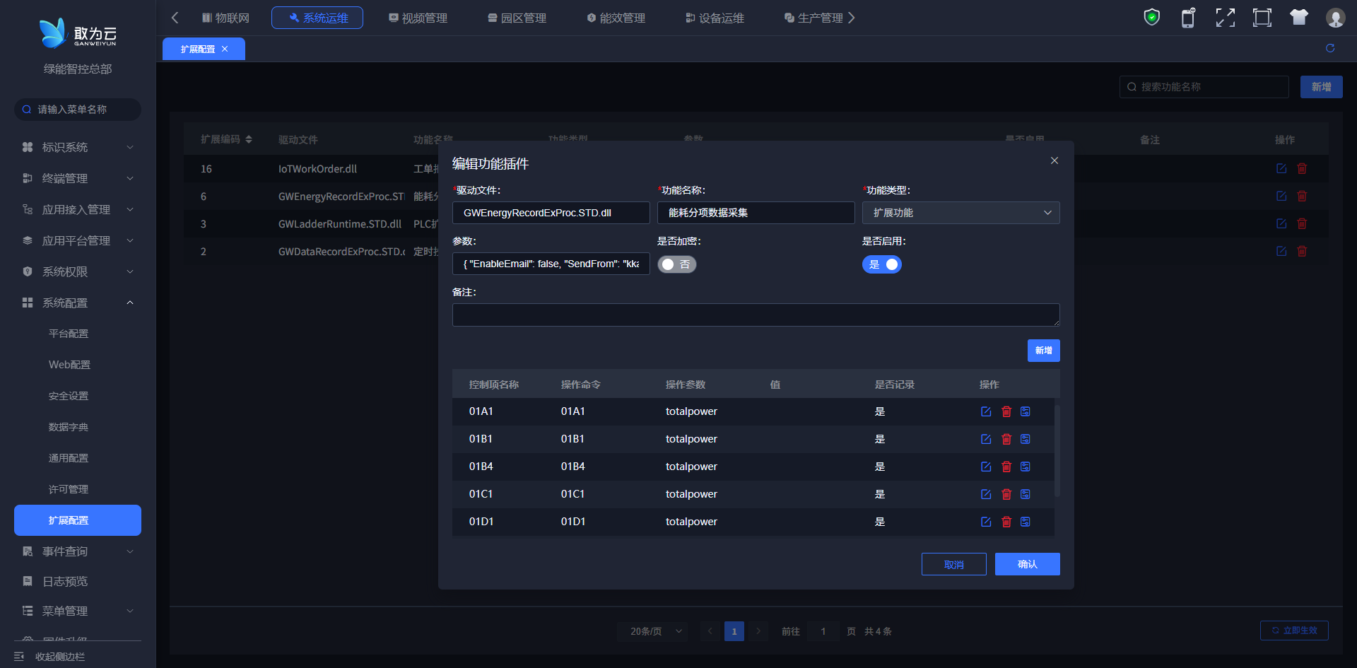1357x668 pixels.
Task: Open the 功能类型 dropdown
Action: pos(961,213)
